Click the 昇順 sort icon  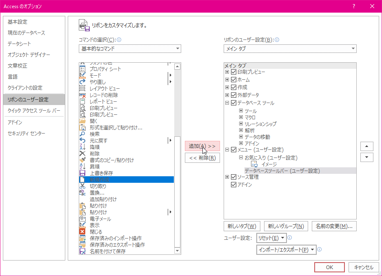[82, 166]
